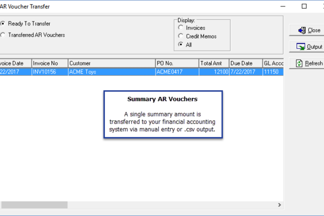Click the ACME0417 PO number cell
324x216 pixels.
[177, 72]
